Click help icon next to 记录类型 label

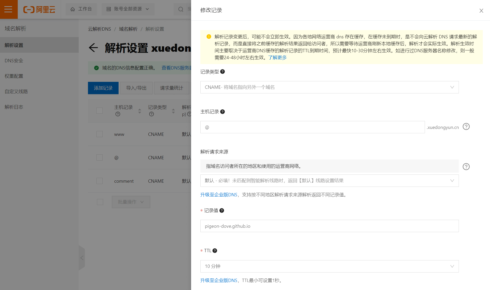(x=222, y=72)
